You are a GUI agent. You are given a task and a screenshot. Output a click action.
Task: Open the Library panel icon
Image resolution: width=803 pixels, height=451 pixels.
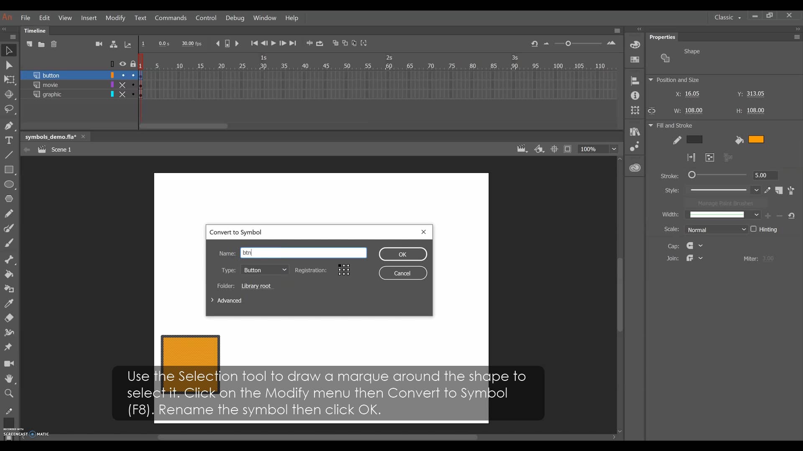[635, 132]
